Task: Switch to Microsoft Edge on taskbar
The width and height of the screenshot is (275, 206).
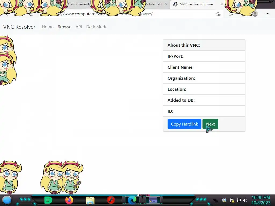Action: (132, 200)
